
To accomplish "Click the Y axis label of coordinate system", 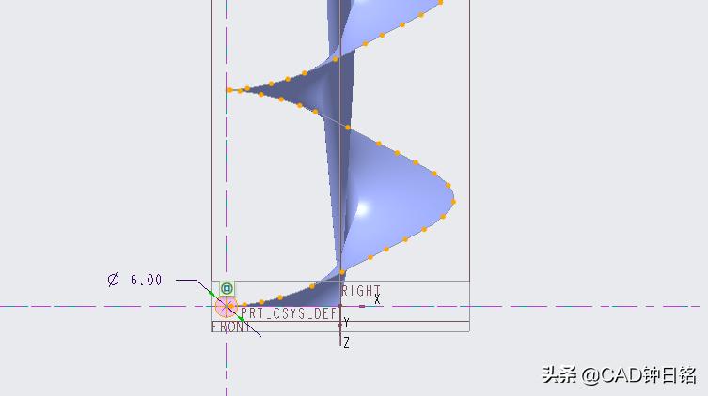I will 346,323.
